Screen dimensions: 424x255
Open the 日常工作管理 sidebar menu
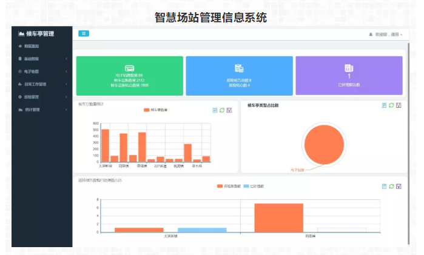42,84
